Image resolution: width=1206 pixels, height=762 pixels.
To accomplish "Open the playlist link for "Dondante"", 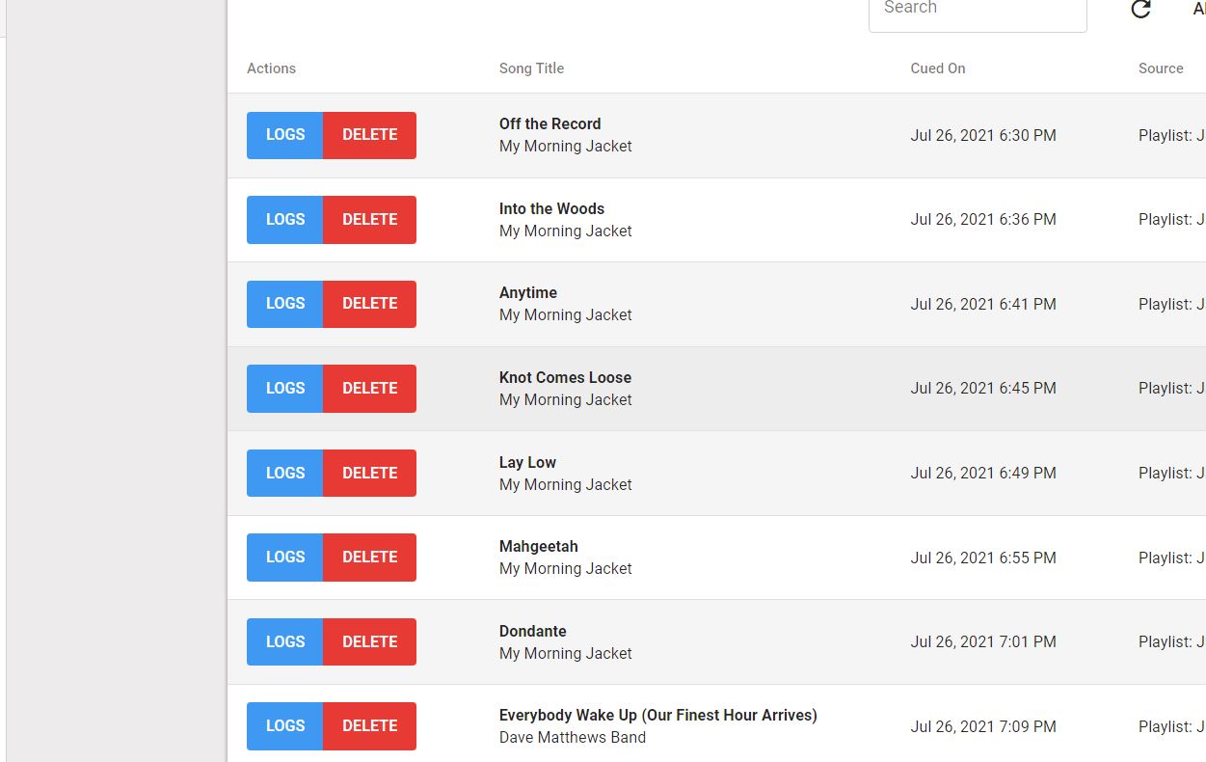I will [1171, 641].
